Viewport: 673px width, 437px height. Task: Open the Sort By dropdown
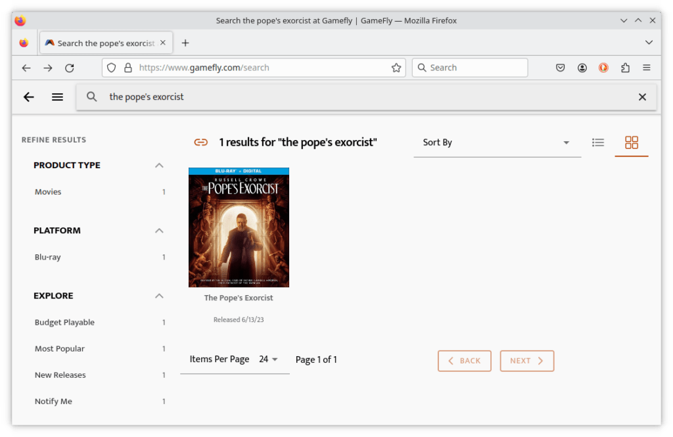coord(497,143)
